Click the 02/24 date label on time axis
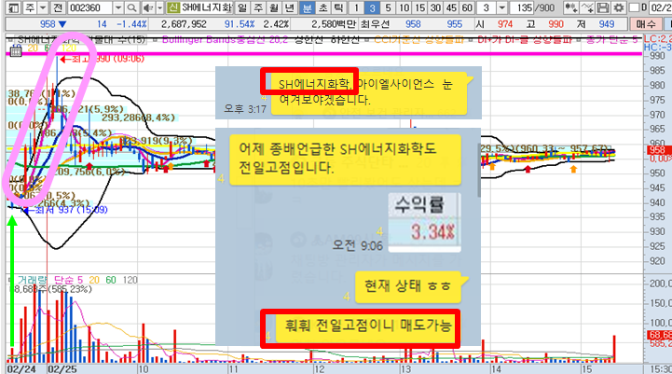 [x=21, y=369]
